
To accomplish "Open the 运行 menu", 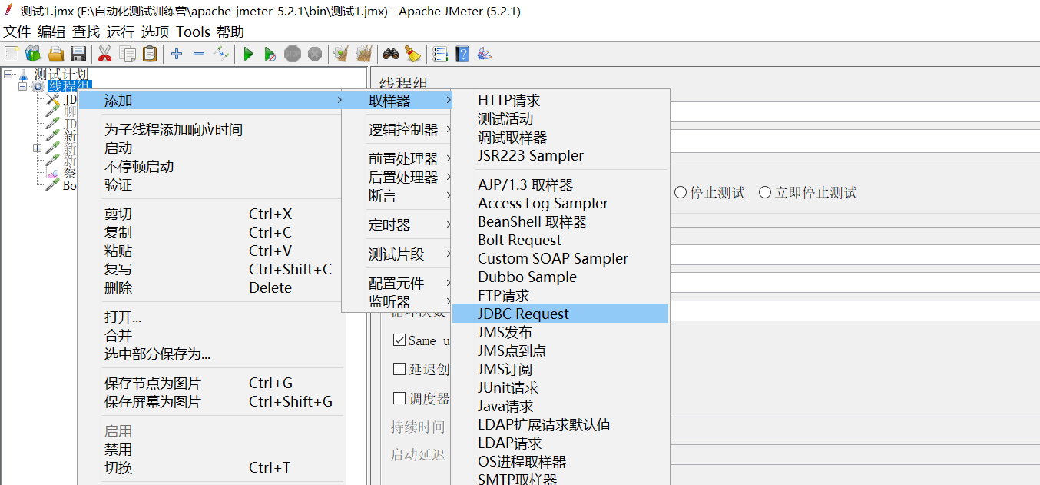I will [x=121, y=32].
